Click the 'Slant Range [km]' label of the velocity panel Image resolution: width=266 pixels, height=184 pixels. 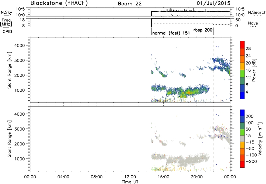click(9, 139)
